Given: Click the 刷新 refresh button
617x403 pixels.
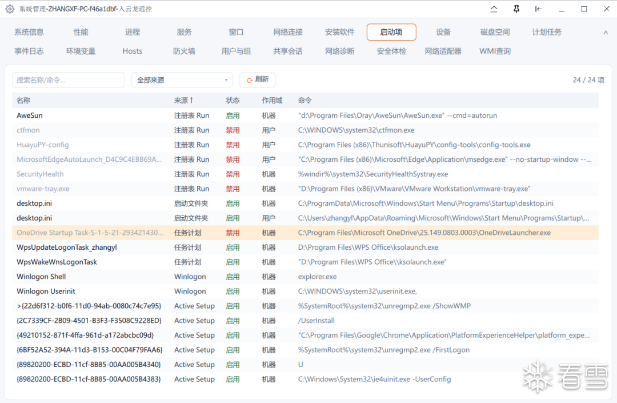Looking at the screenshot, I should tap(257, 79).
